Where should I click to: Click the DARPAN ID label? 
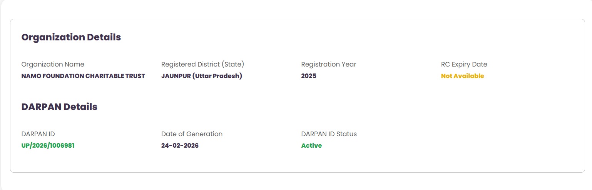pos(38,134)
